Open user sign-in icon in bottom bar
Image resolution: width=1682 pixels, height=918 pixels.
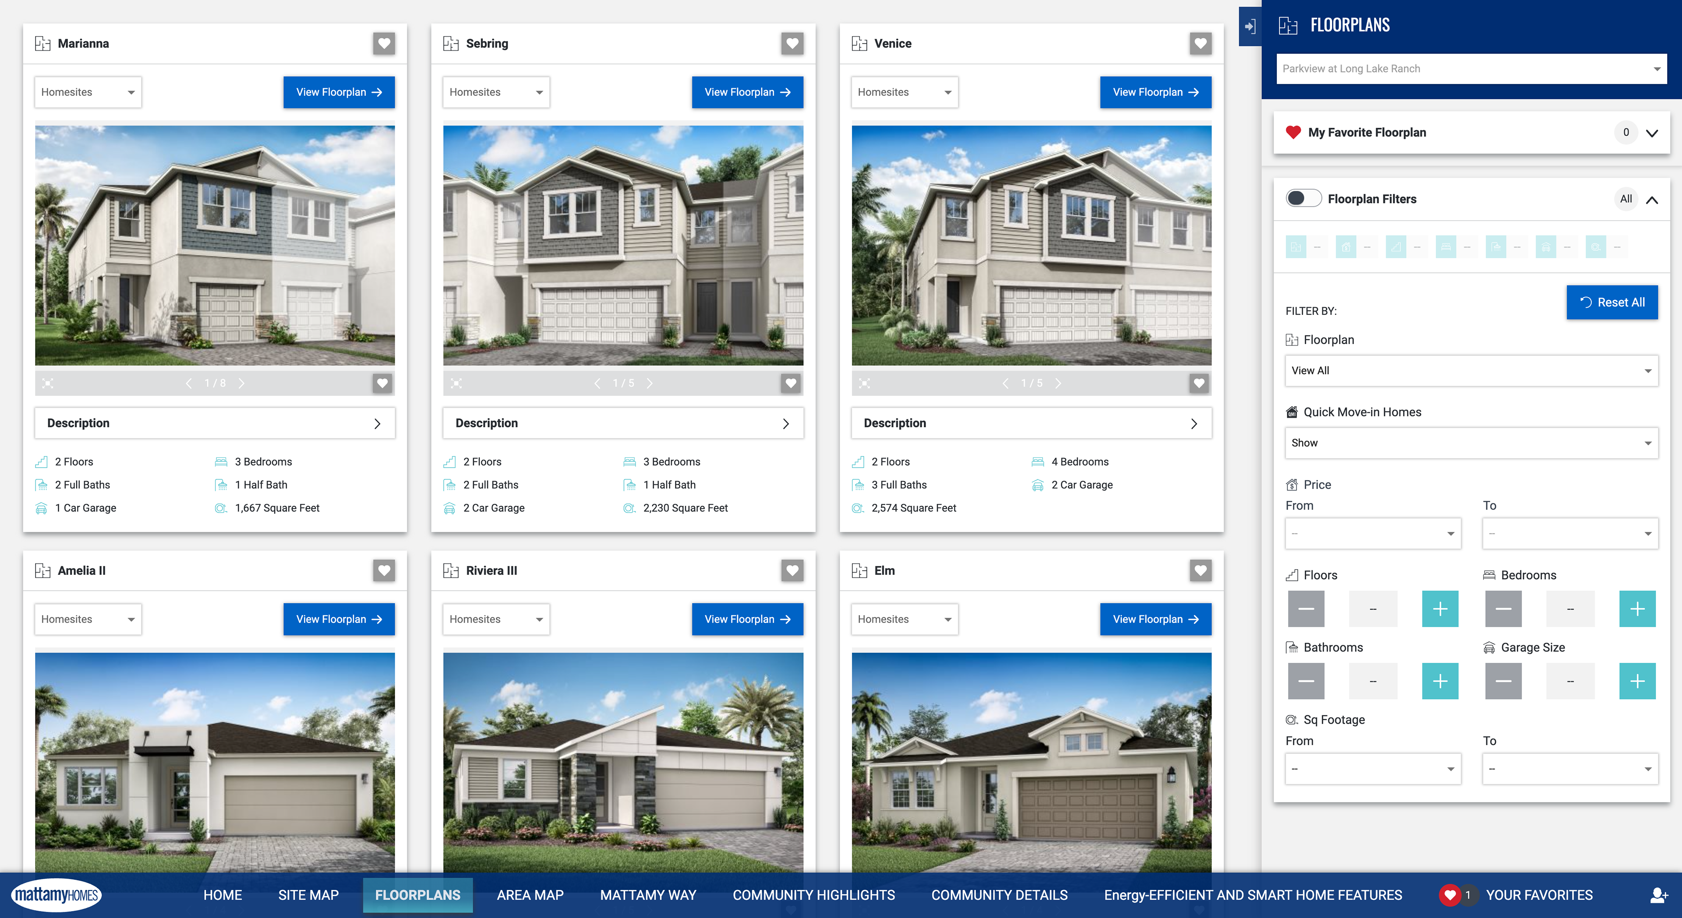click(x=1659, y=895)
